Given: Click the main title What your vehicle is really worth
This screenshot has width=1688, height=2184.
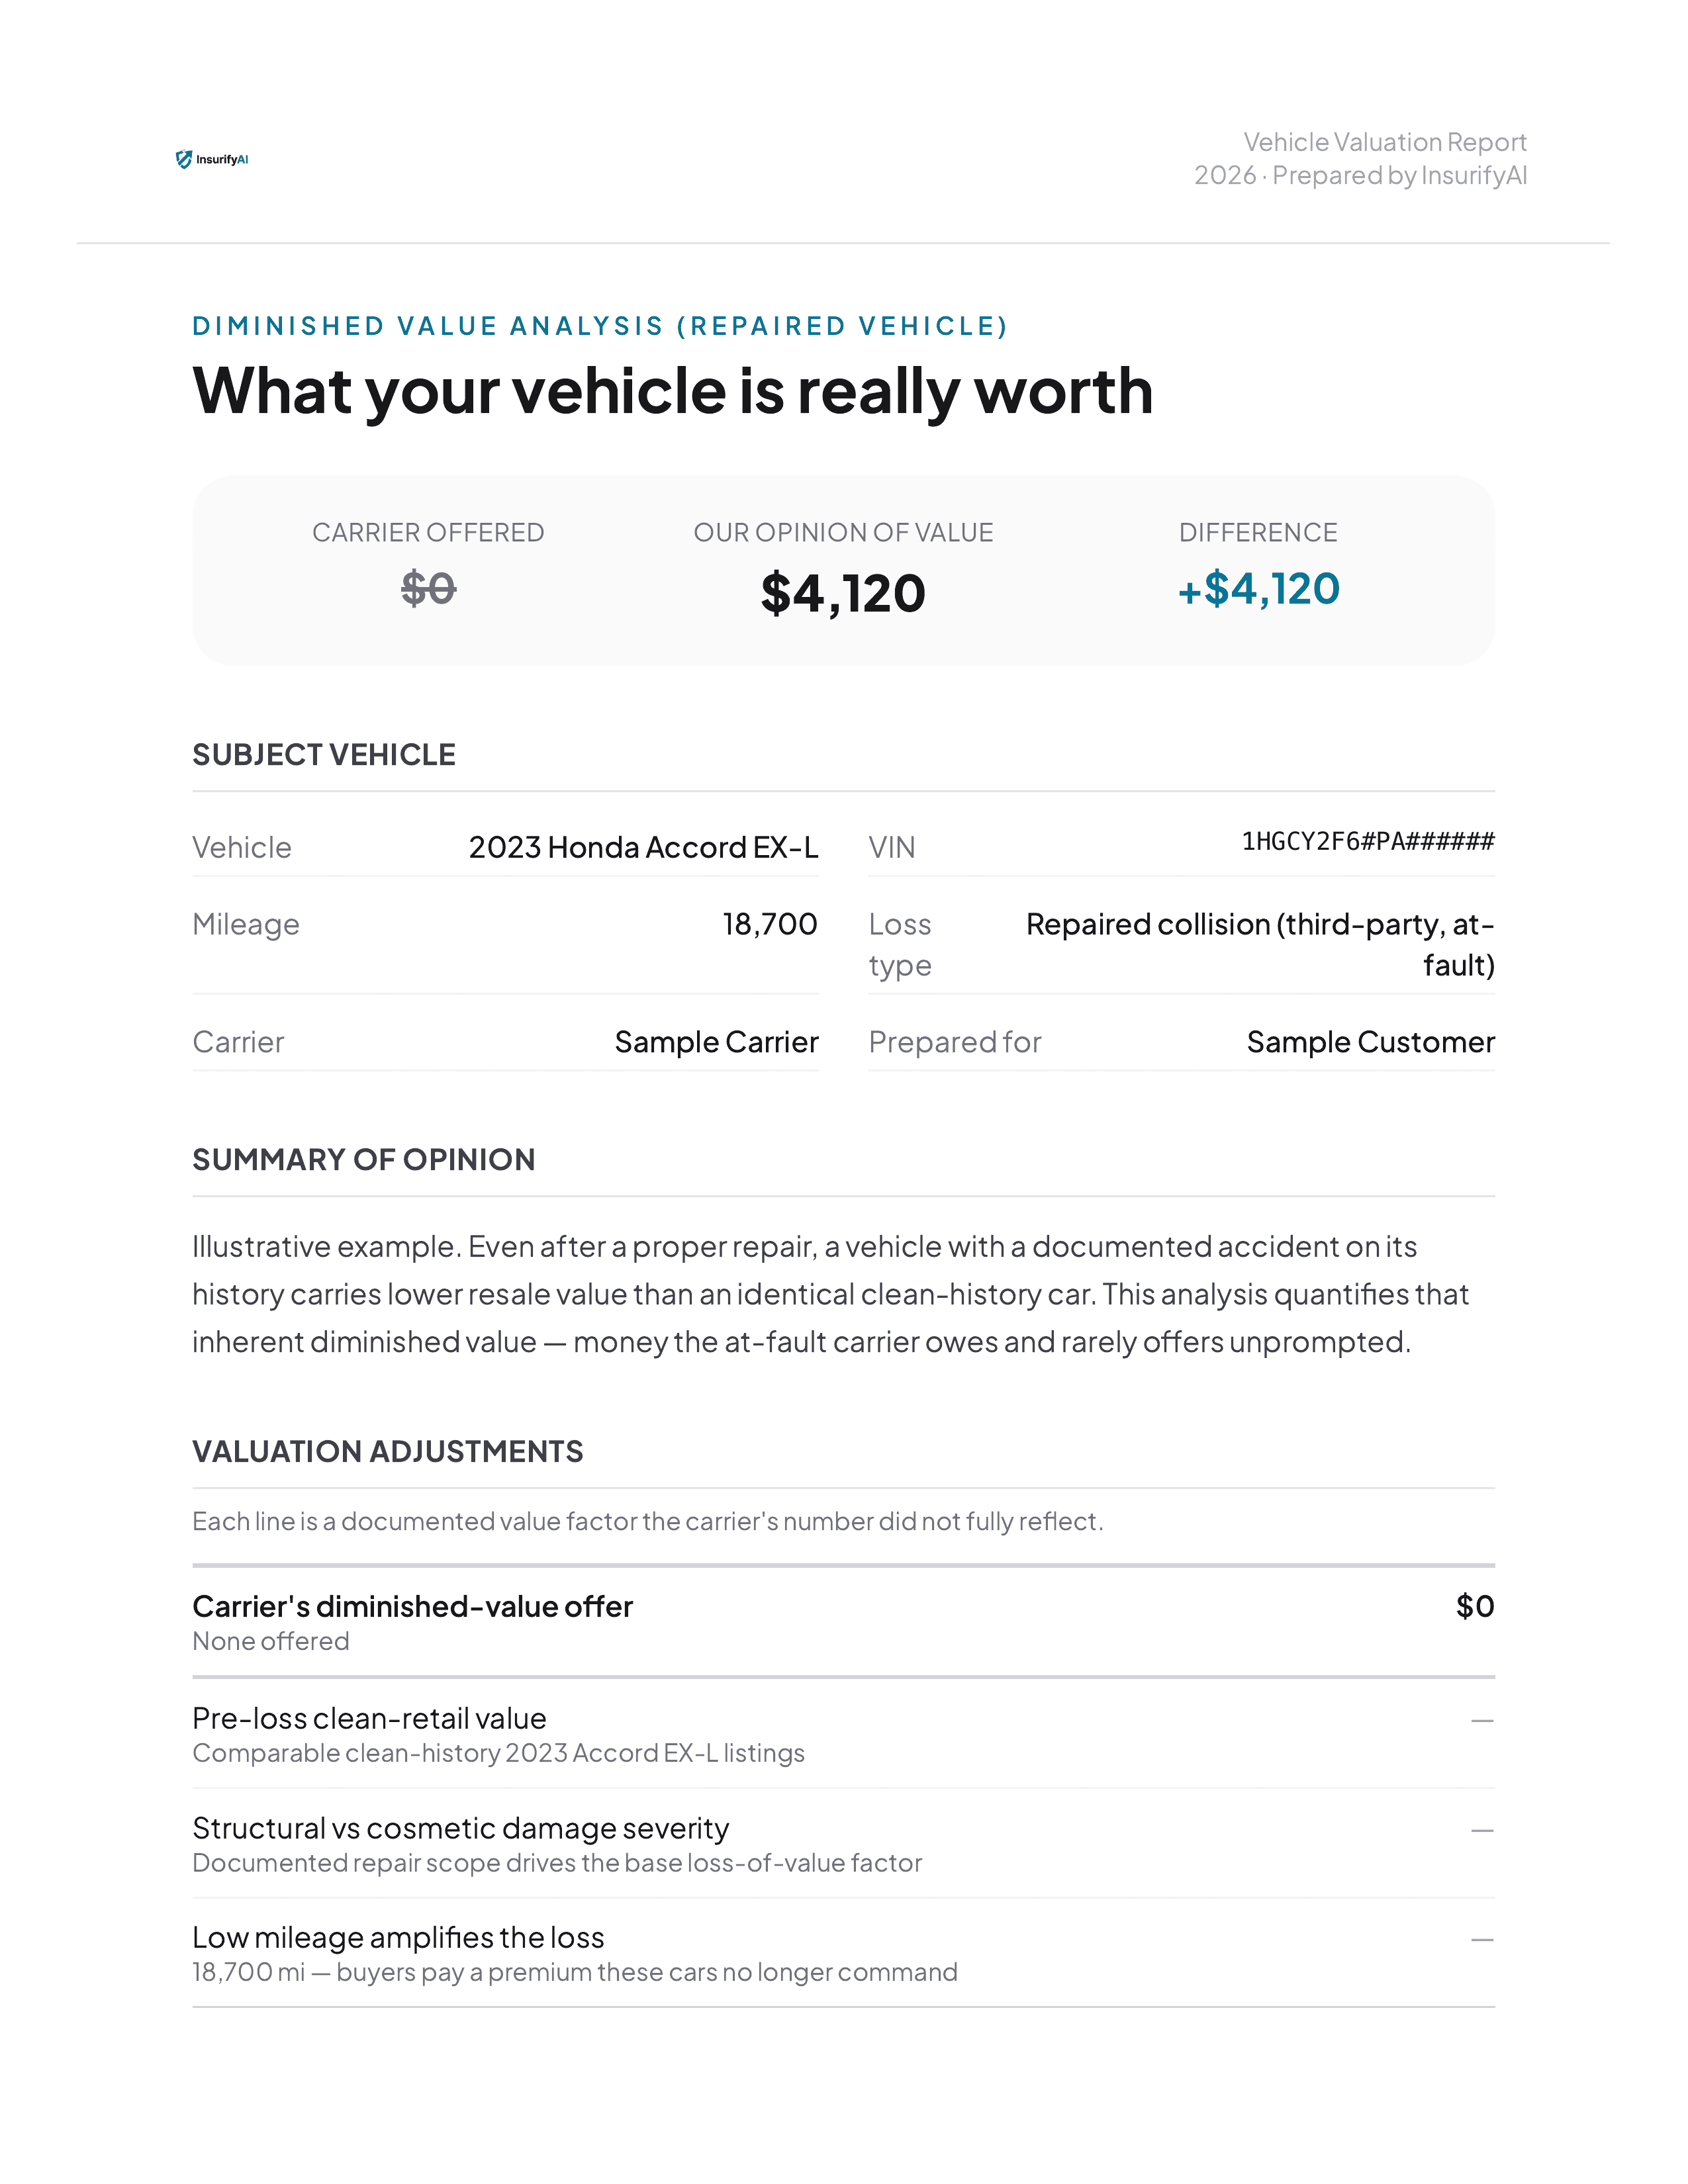Looking at the screenshot, I should (x=672, y=390).
